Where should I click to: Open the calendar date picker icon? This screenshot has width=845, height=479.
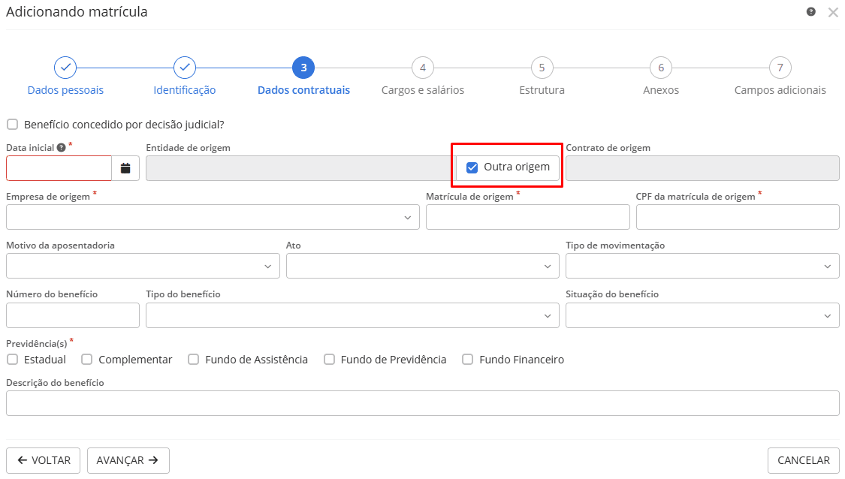point(125,168)
